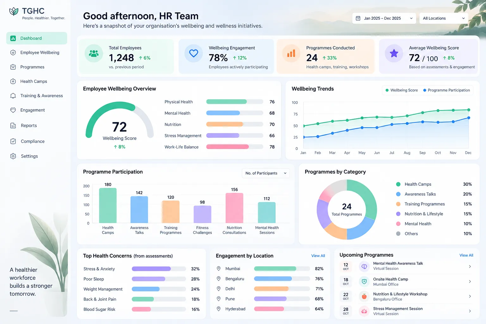Click the Dashboard sidebar icon
This screenshot has width=486, height=324.
(13, 38)
